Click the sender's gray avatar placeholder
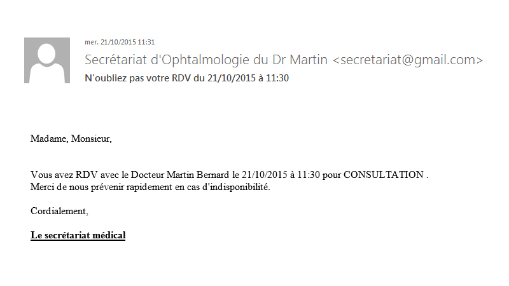This screenshot has width=509, height=286. (47, 60)
